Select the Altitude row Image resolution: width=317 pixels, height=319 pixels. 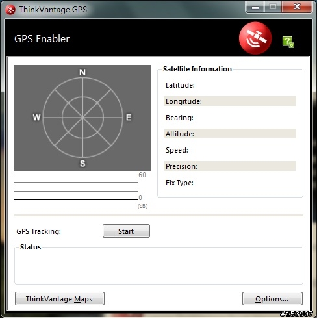point(230,134)
